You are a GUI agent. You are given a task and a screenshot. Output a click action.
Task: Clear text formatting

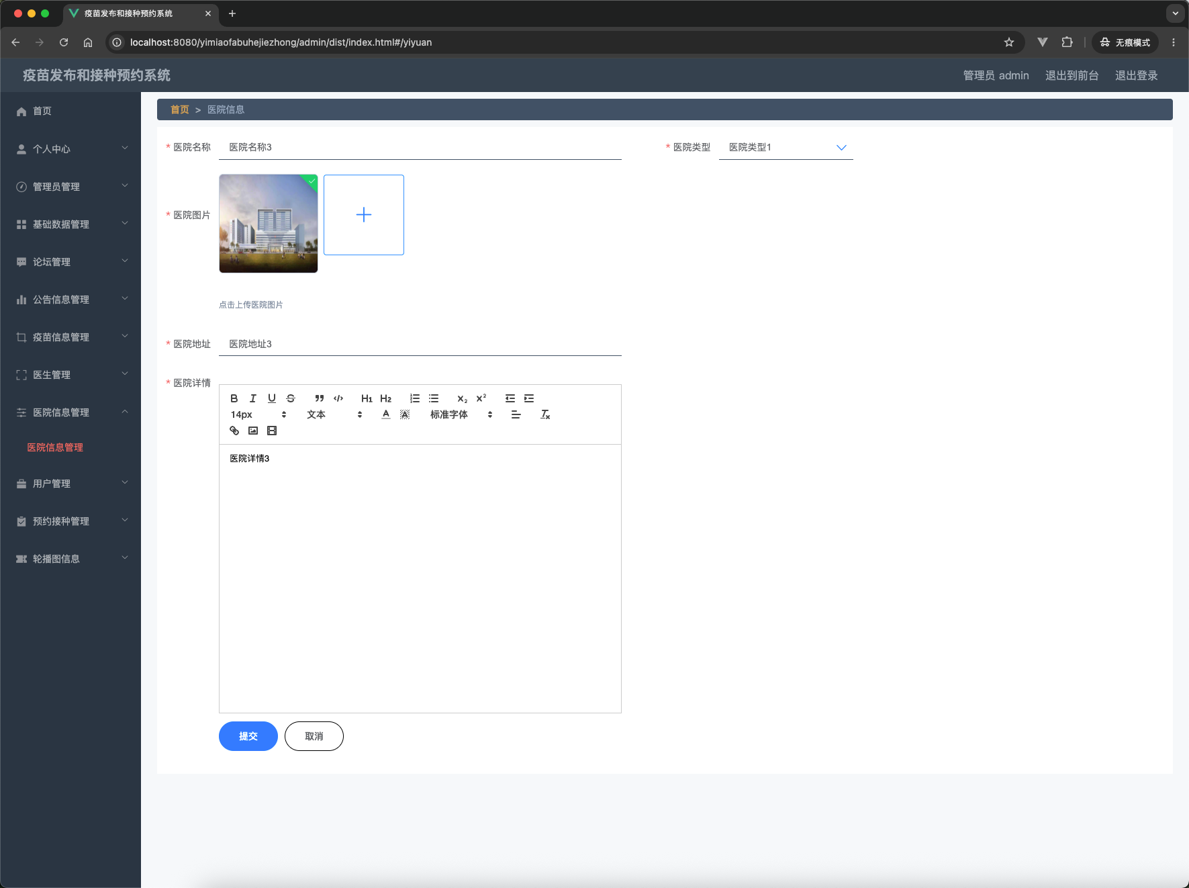[x=545, y=414]
